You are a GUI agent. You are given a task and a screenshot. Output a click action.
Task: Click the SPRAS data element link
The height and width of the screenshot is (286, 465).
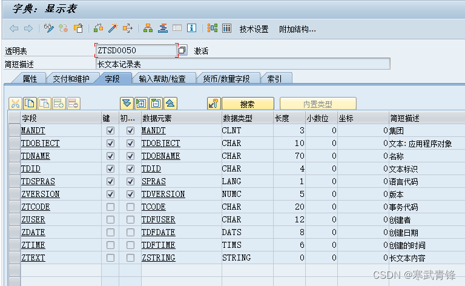[x=154, y=181]
